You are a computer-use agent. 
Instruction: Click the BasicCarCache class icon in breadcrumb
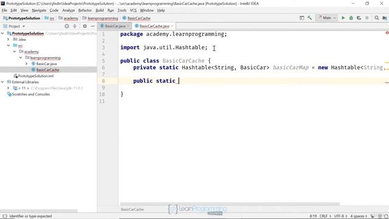125,18
